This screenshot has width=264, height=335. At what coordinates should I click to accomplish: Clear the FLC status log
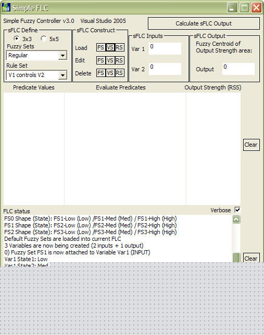point(251,258)
